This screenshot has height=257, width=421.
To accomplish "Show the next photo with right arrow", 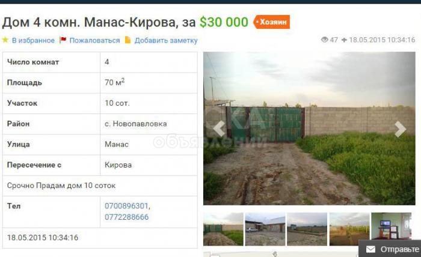I will pos(400,129).
